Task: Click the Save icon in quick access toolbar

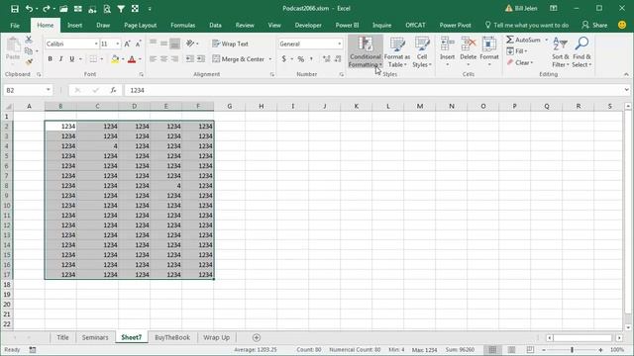Action: tap(15, 9)
